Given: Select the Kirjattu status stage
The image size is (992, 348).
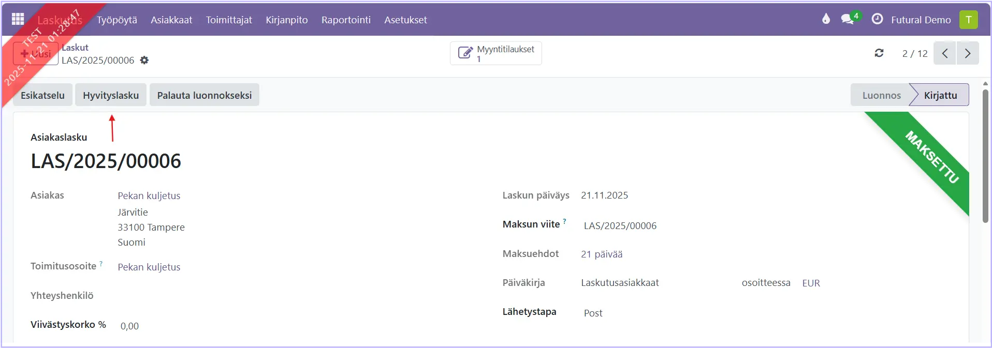Looking at the screenshot, I should 940,95.
